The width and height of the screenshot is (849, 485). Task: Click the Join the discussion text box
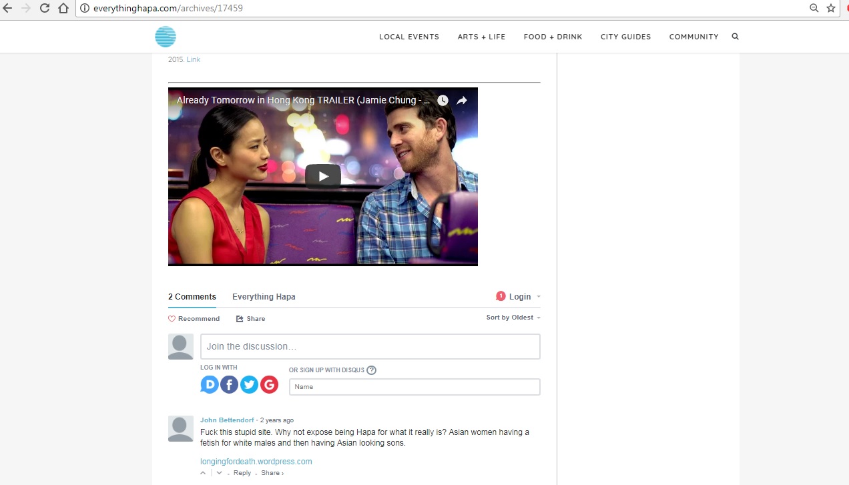click(370, 346)
